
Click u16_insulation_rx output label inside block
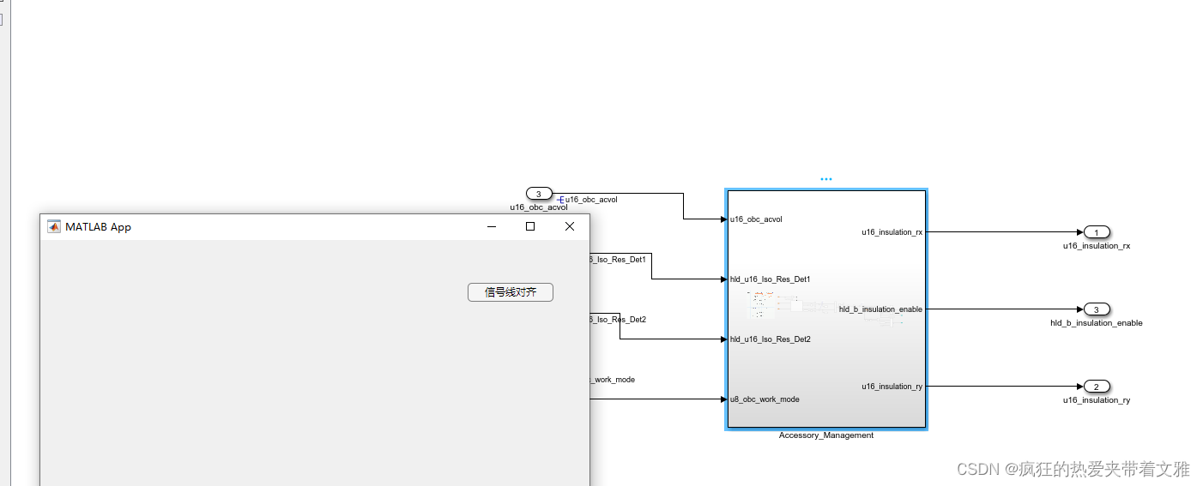click(892, 232)
